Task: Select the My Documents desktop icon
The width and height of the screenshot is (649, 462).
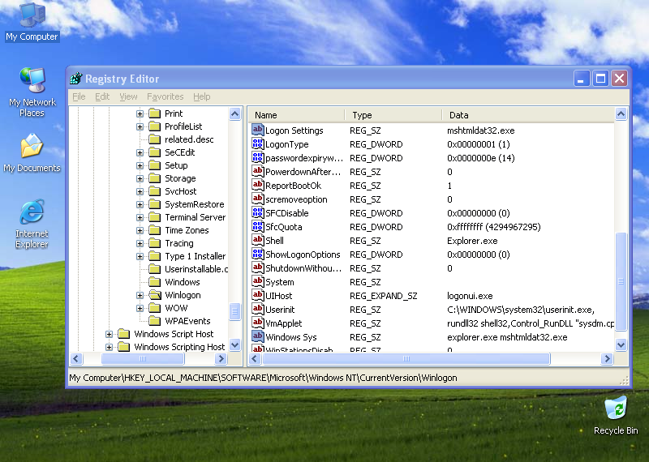Action: [32, 147]
